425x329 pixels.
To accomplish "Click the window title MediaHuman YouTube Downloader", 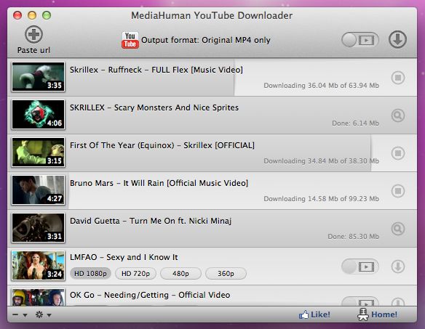I will coord(212,15).
